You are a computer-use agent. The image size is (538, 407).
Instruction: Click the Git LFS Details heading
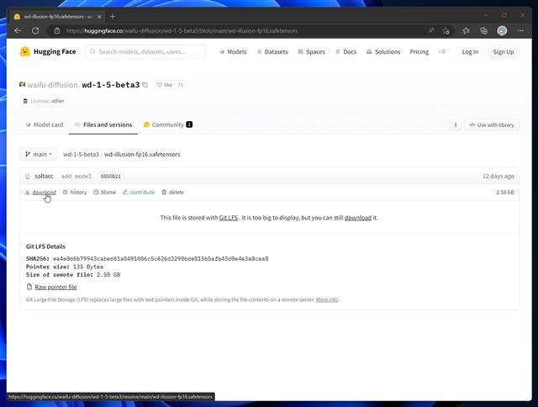[x=45, y=246]
